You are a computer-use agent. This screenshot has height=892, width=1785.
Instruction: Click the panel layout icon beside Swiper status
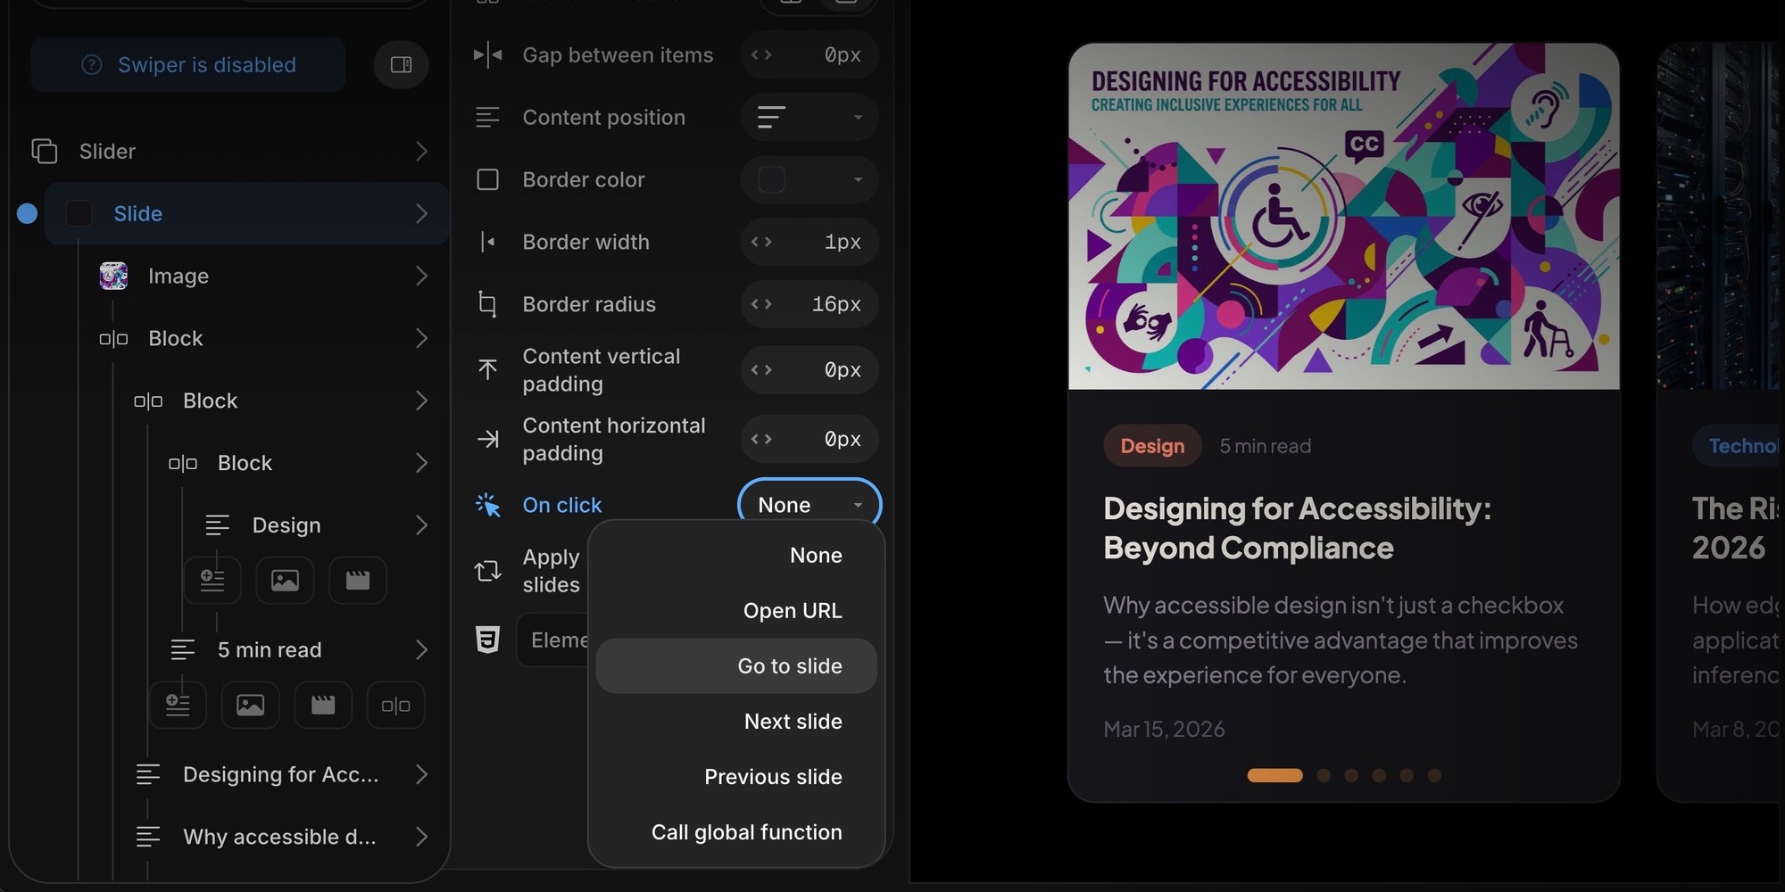pos(401,64)
